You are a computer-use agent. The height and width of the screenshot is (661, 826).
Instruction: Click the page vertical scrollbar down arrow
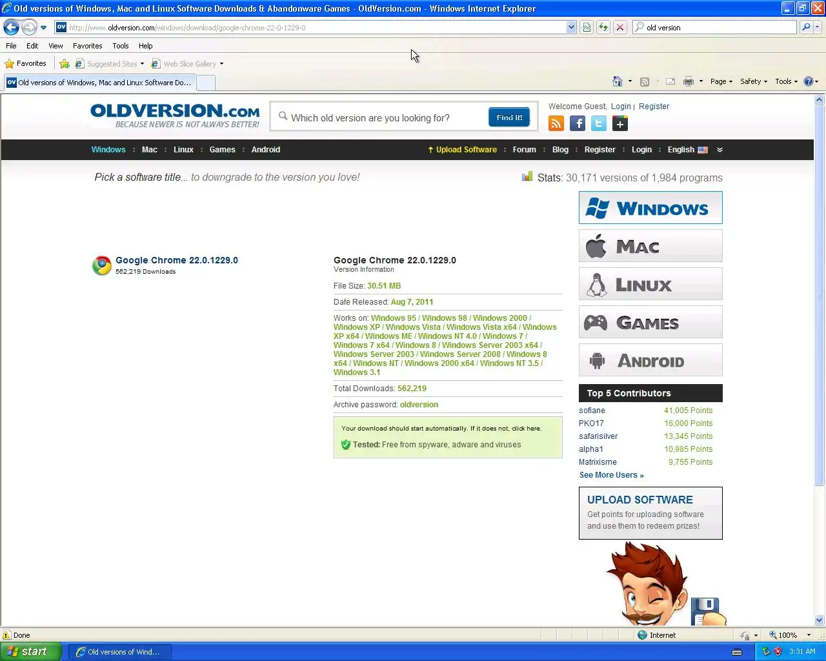pos(820,620)
